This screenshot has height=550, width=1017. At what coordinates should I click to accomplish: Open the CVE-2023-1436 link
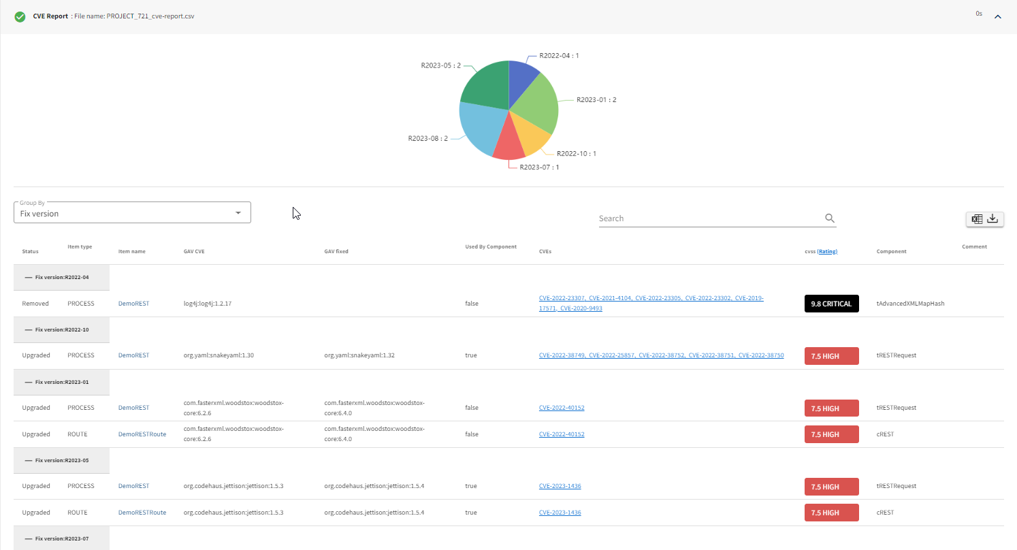(560, 485)
